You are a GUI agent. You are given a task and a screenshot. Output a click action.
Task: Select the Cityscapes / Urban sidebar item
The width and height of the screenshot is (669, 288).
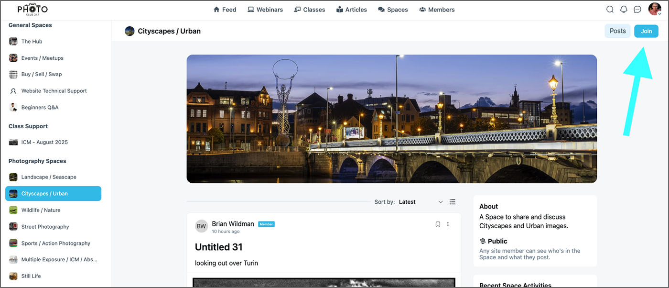point(53,194)
